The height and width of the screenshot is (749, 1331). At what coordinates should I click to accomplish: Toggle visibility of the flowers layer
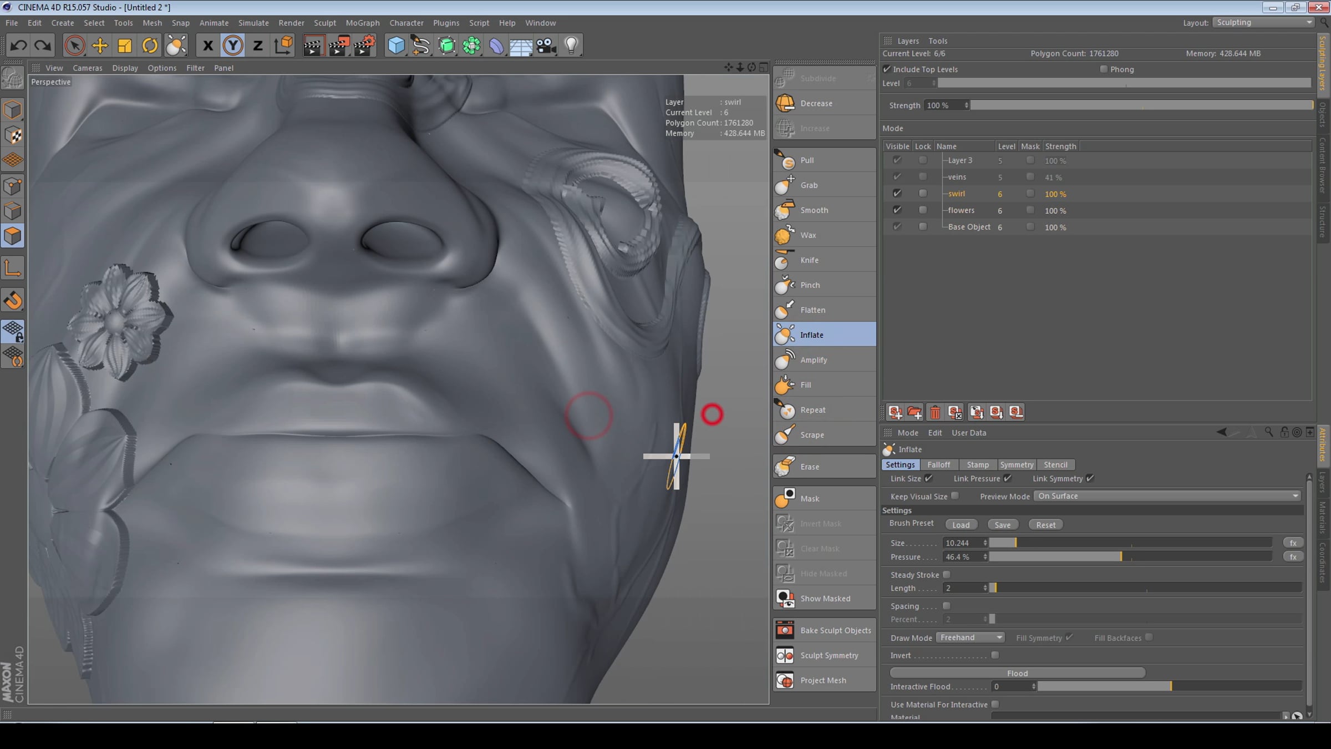897,210
